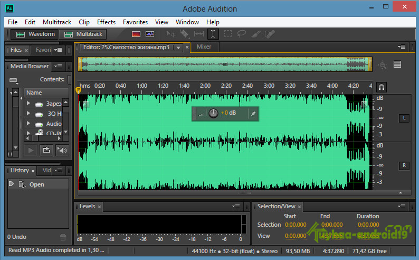The image size is (419, 260).
Task: Switch to the Mixer tab
Action: (x=204, y=47)
